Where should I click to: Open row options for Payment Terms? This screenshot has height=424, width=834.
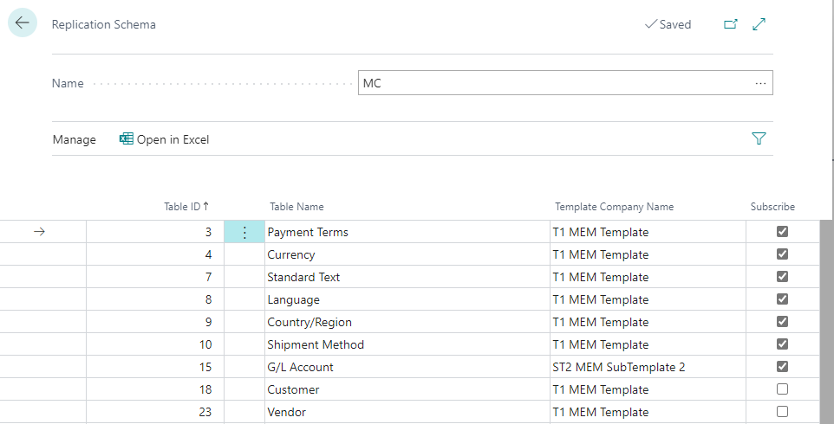pos(244,232)
